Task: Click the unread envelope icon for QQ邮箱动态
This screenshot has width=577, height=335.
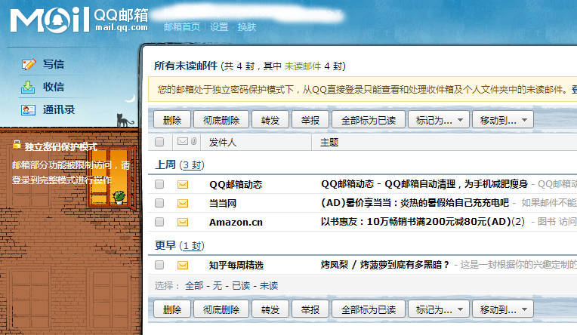Action: [183, 184]
